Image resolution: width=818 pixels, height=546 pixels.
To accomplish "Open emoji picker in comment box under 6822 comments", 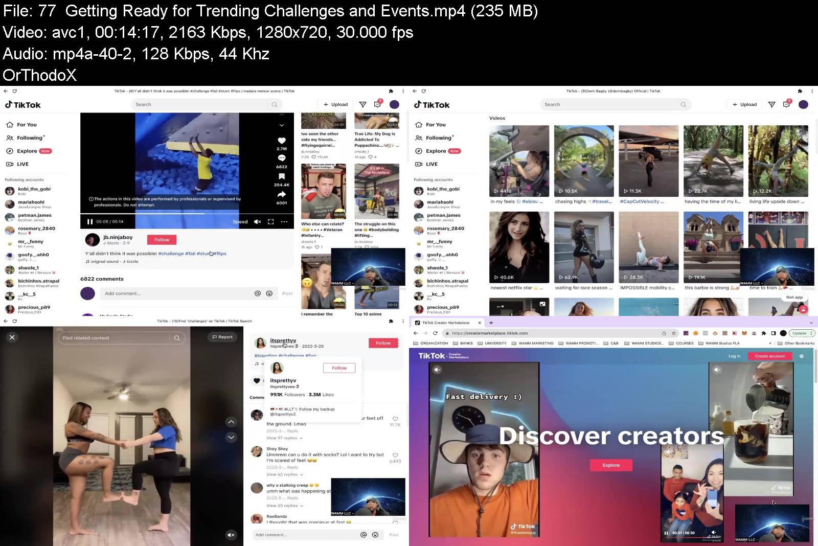I will coord(269,293).
